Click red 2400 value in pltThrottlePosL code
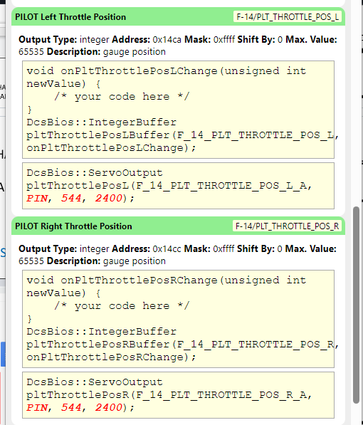 click(x=109, y=198)
